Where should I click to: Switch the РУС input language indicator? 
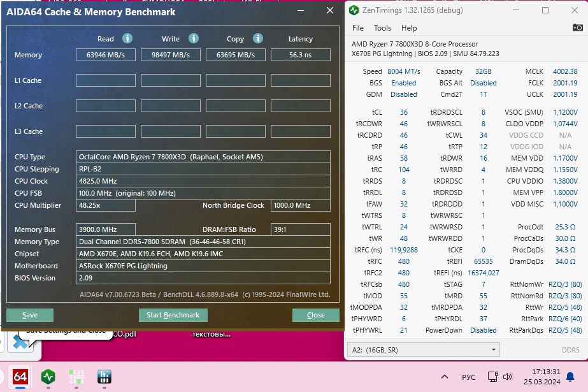click(x=468, y=377)
